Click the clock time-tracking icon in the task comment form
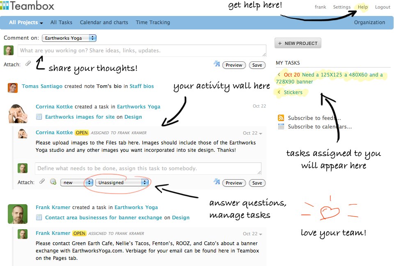 [x=53, y=182]
